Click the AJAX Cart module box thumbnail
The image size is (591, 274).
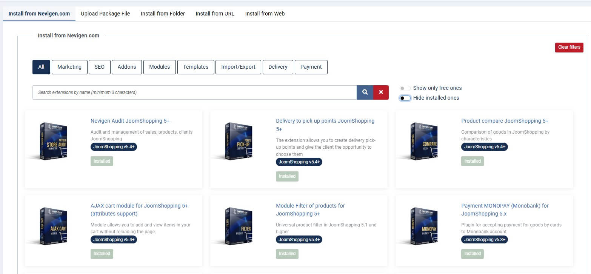coord(53,226)
